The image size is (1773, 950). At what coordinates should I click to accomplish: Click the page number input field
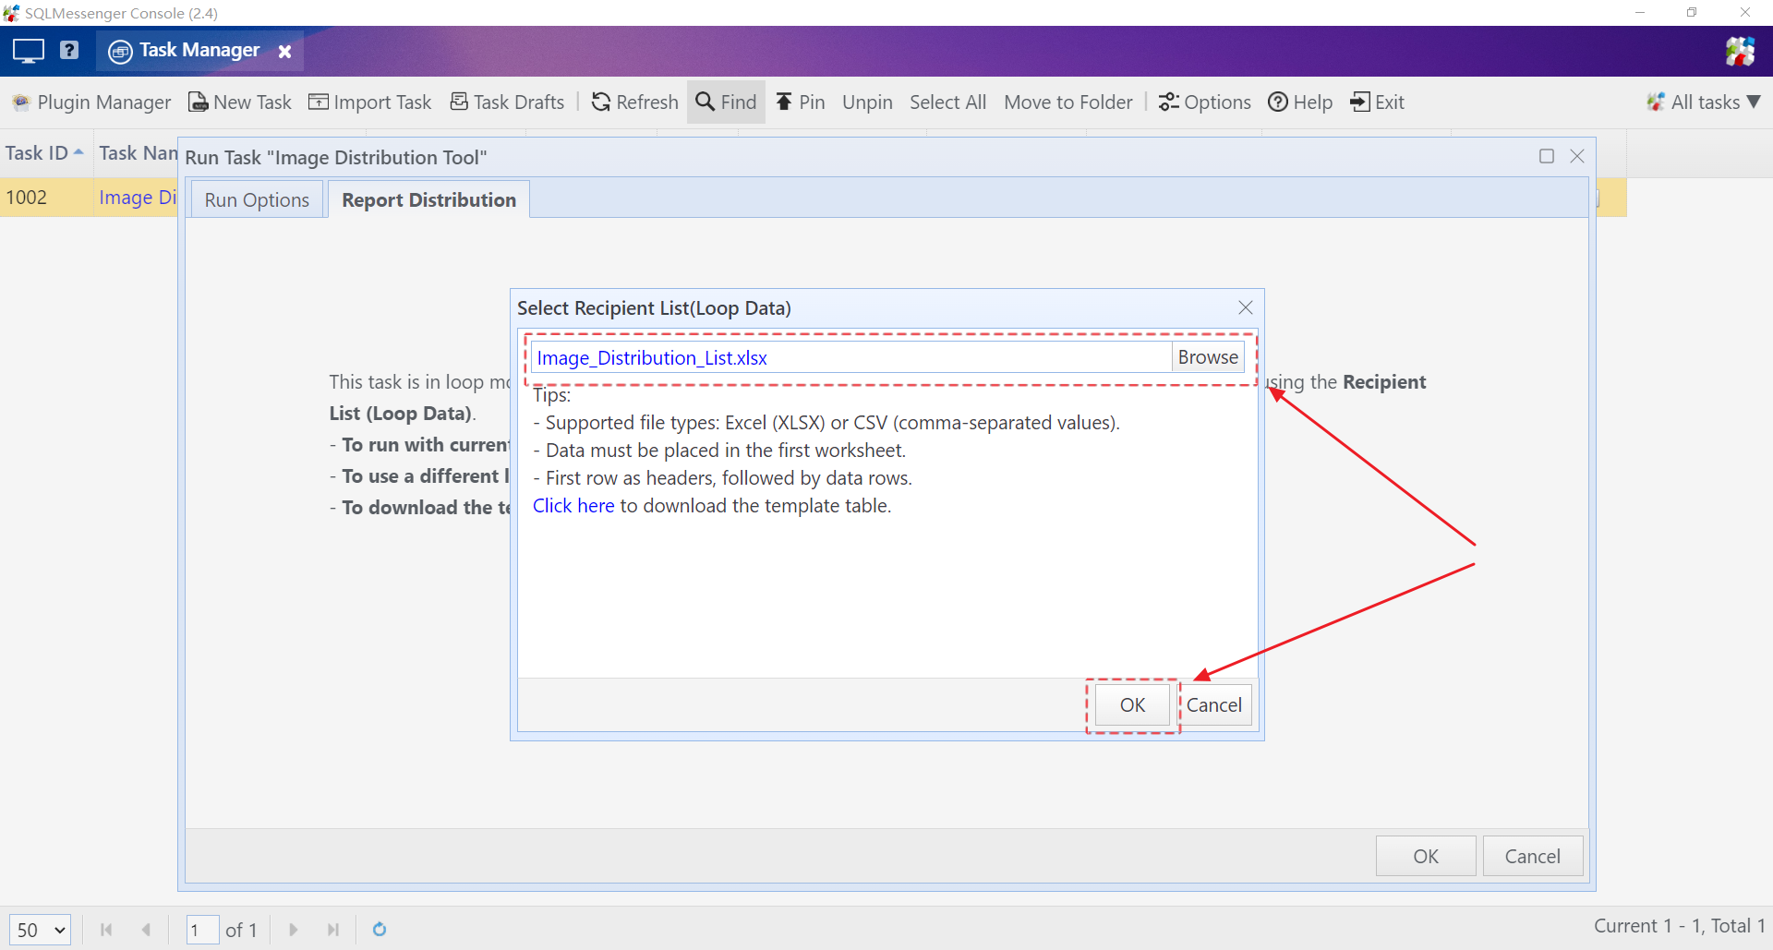click(202, 930)
